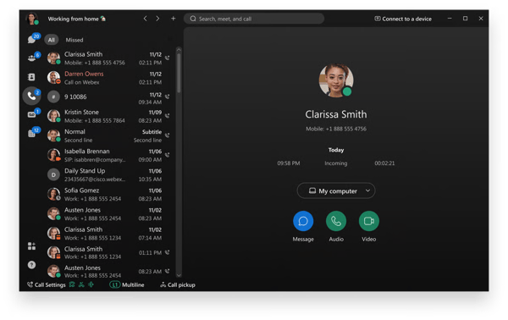
Task: Open the Messaging tab with 20 badge
Action: (32, 40)
